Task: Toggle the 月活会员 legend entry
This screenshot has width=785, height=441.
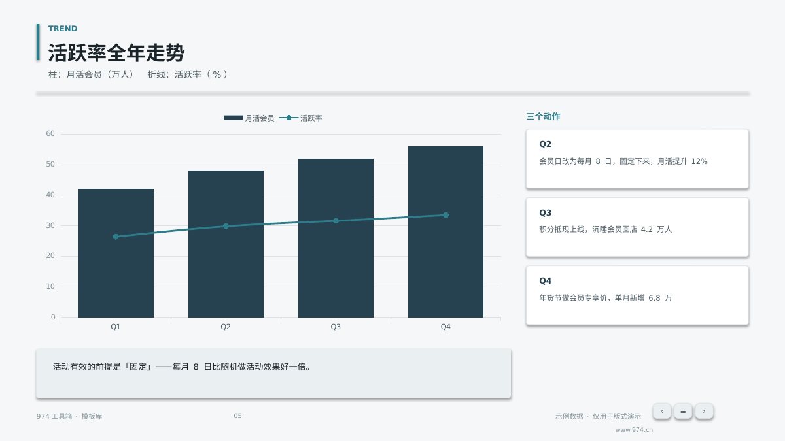Action: [249, 118]
